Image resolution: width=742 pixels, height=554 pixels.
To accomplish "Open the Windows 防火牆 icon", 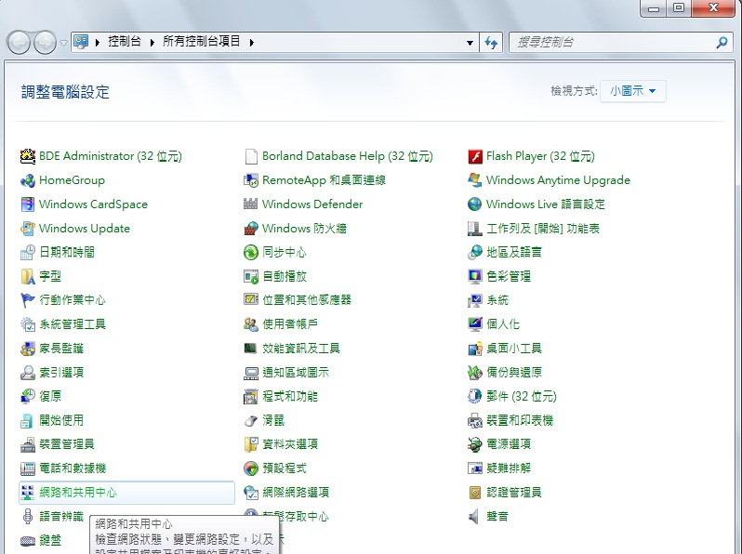I will pyautogui.click(x=251, y=229).
